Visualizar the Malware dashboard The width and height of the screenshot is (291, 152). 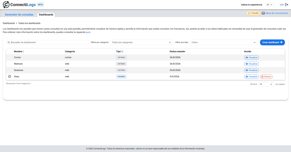coord(251,64)
